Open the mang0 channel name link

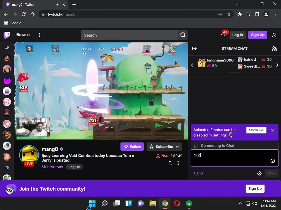coord(50,149)
